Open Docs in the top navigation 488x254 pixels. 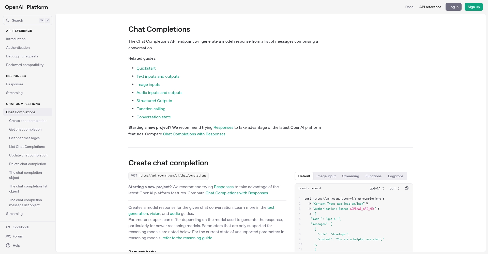(x=409, y=7)
